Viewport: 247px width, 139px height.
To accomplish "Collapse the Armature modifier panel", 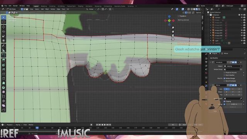I will (x=210, y=62).
